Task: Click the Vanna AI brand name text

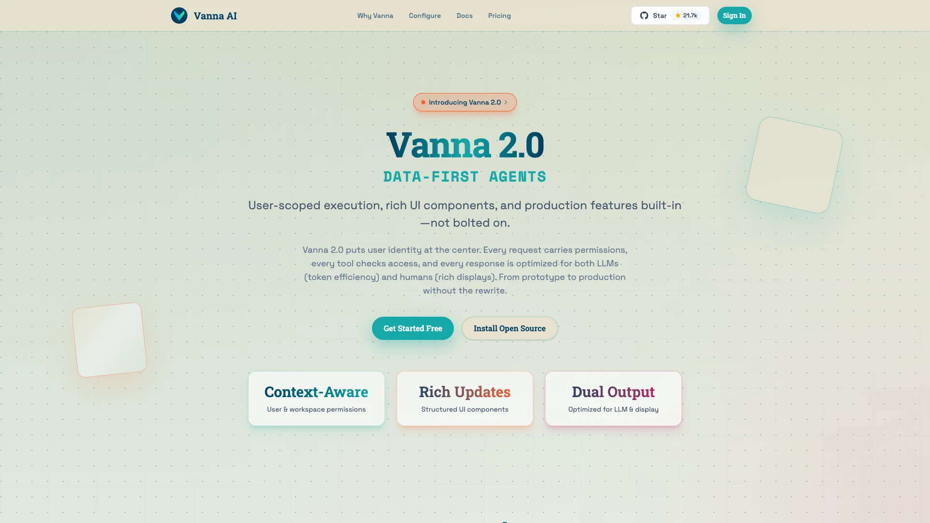Action: [216, 15]
